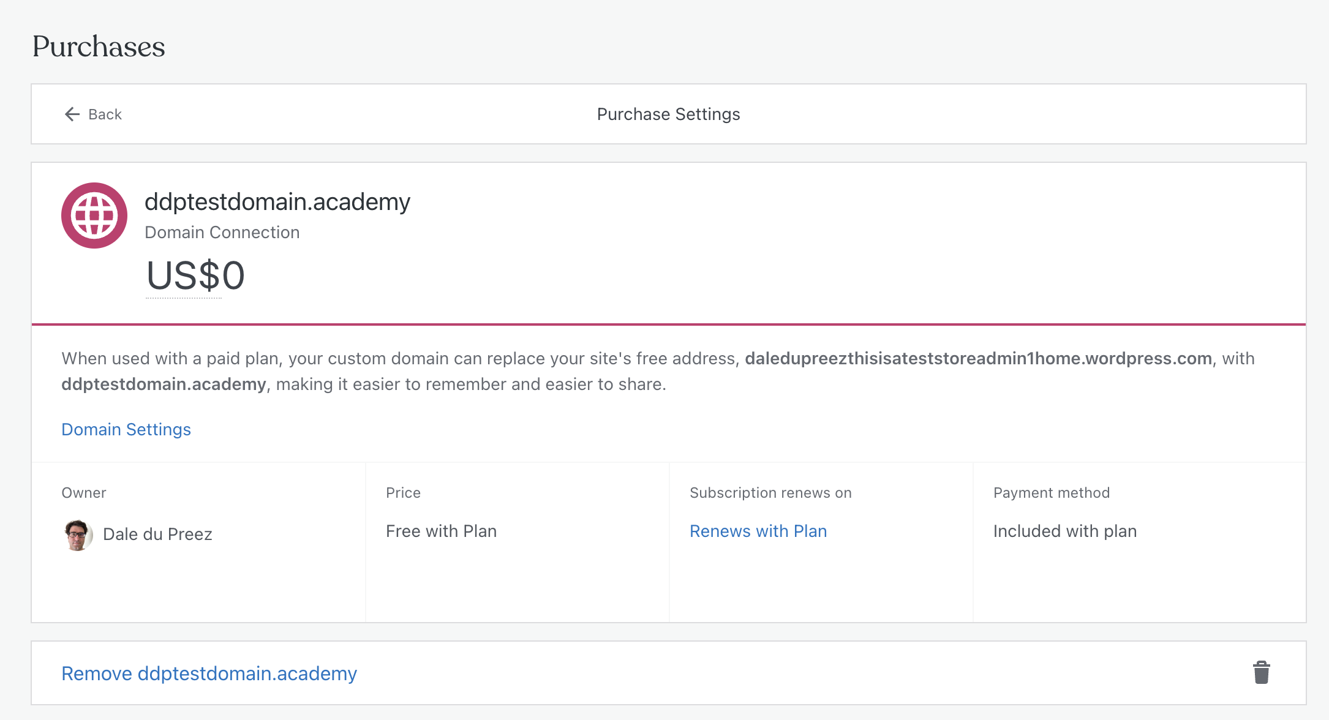Image resolution: width=1329 pixels, height=720 pixels.
Task: Click the US$0 price amount
Action: point(195,276)
